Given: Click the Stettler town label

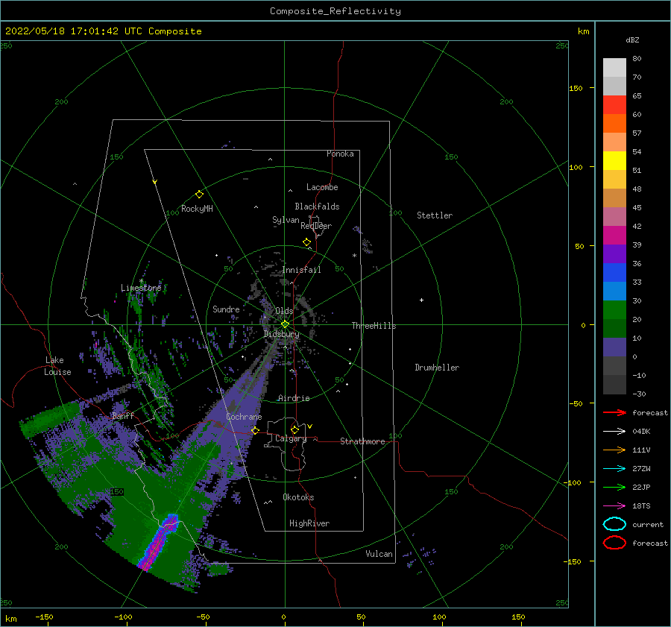Looking at the screenshot, I should pyautogui.click(x=435, y=215).
